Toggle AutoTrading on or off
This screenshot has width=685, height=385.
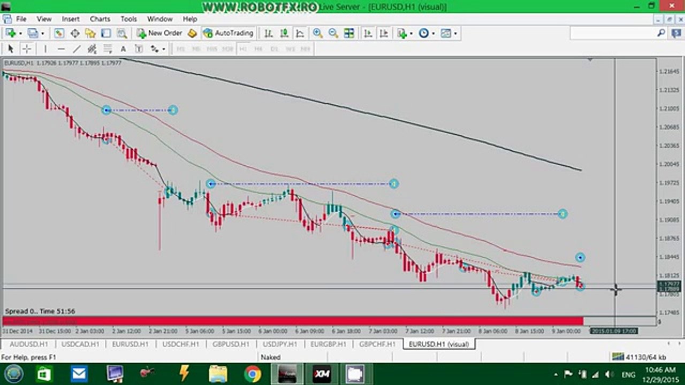click(228, 33)
